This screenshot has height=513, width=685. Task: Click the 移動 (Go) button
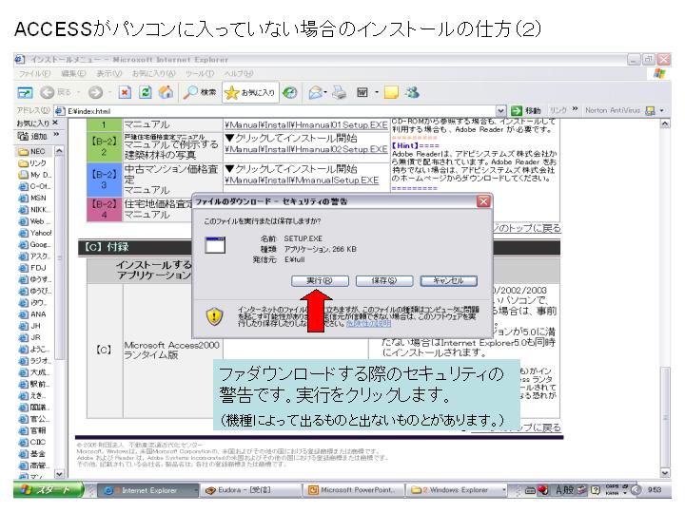click(526, 111)
